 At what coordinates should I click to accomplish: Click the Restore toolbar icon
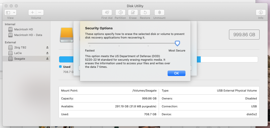pyautogui.click(x=145, y=12)
